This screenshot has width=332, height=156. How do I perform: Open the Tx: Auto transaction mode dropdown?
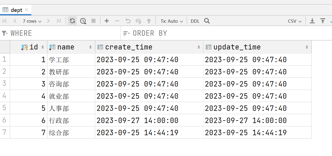[172, 21]
